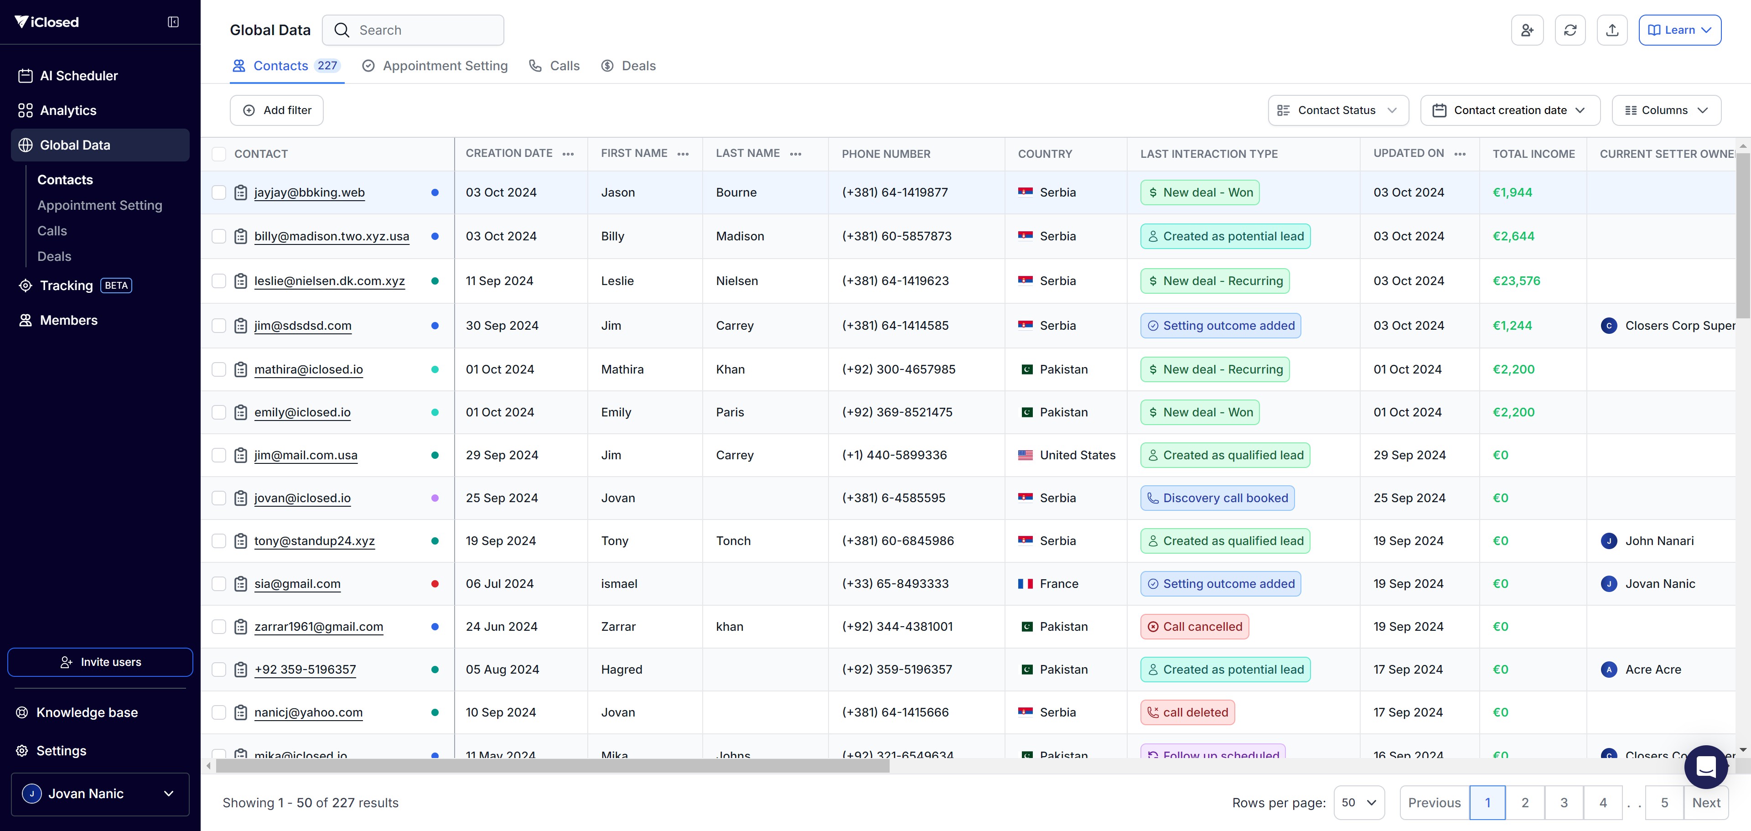Switch to the Deals tab

[x=629, y=66]
